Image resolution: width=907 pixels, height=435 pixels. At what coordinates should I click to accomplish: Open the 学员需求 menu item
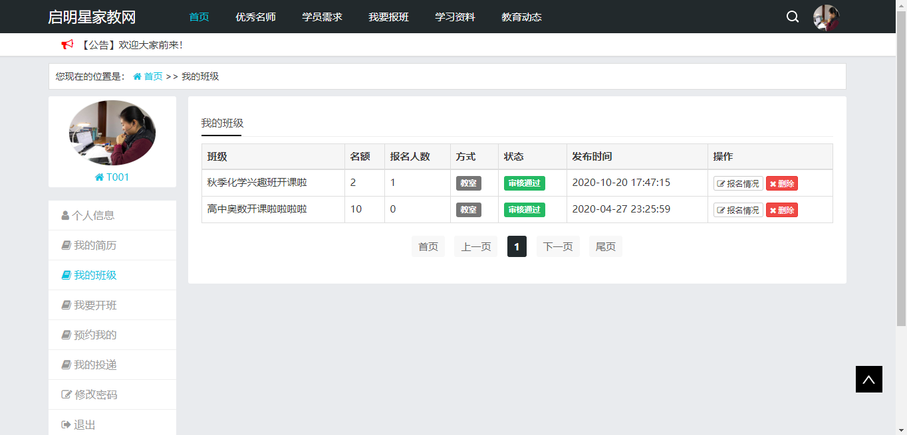[x=322, y=17]
